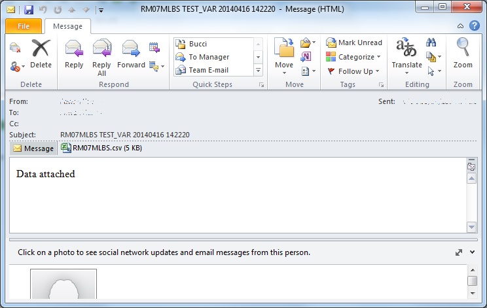The height and width of the screenshot is (308, 487).
Task: Open the Related items dropdown
Action: (433, 57)
